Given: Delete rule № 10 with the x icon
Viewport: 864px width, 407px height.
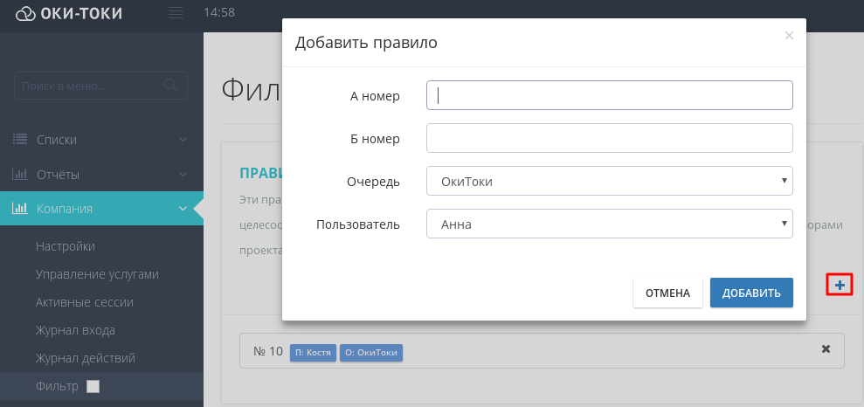Looking at the screenshot, I should (826, 349).
